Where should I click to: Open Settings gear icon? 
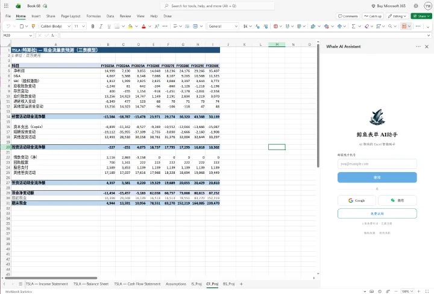(416, 6)
